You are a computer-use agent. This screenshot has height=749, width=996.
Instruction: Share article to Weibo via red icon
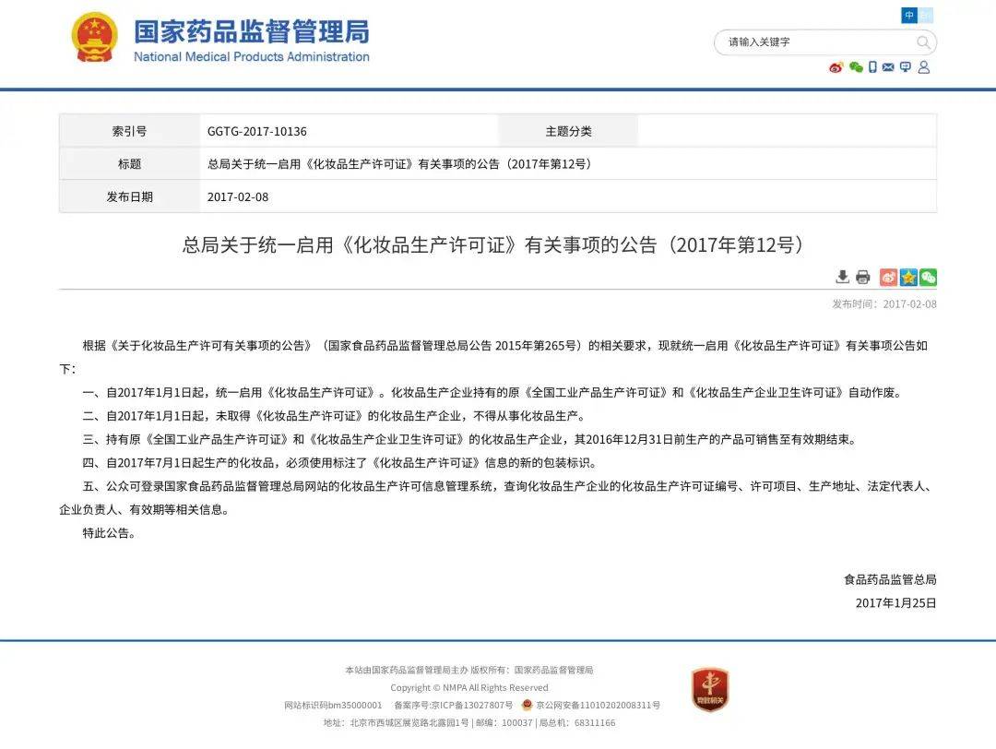coord(888,277)
